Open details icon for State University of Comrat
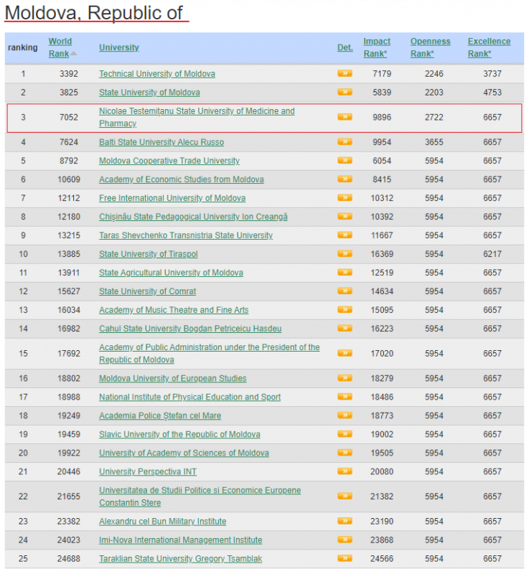This screenshot has height=574, width=529. pyautogui.click(x=345, y=291)
